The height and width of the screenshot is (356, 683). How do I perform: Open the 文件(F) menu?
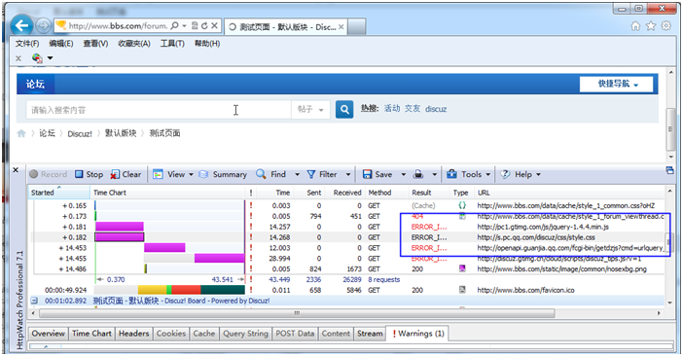[27, 44]
